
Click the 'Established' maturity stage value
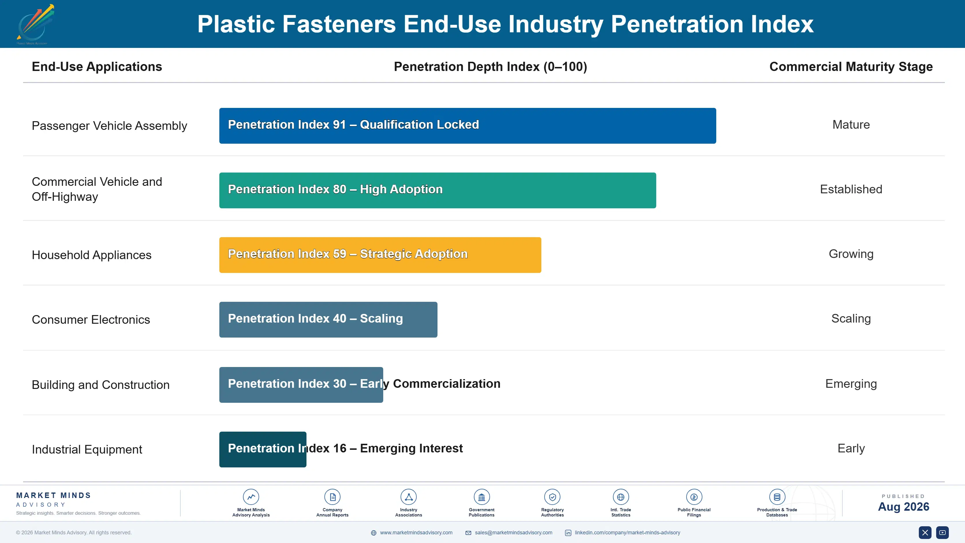click(x=851, y=190)
